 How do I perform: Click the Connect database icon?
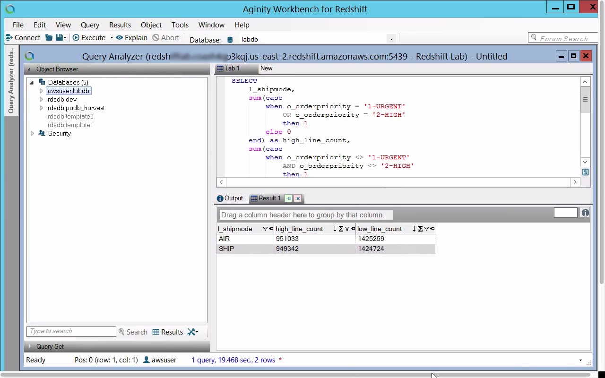tap(9, 38)
